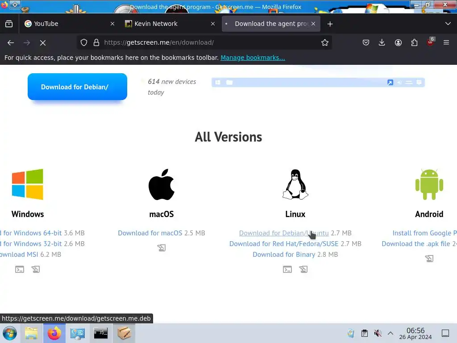Open system settings taskbar icon

(x=78, y=333)
